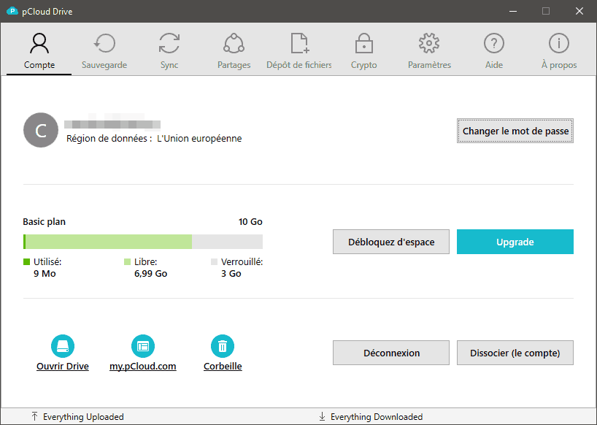Image resolution: width=597 pixels, height=425 pixels.
Task: Open Dépôt de fichiers tab
Action: [299, 50]
